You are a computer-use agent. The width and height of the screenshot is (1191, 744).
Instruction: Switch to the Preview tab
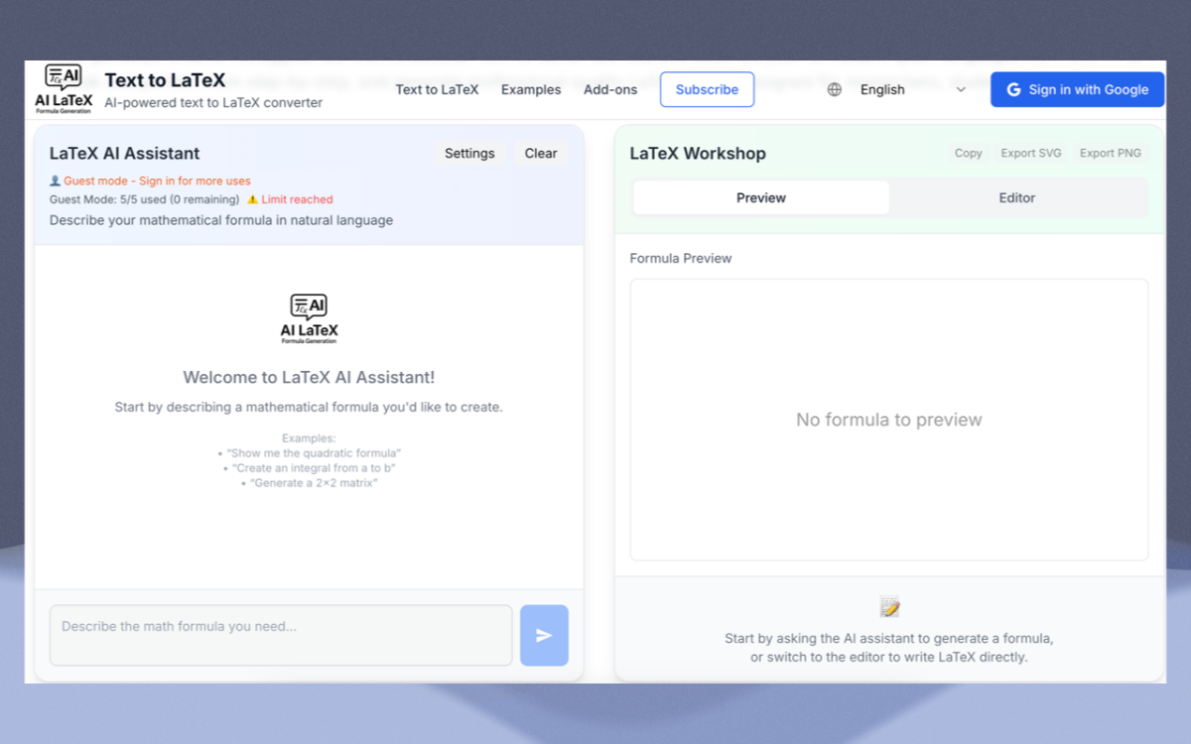coord(761,197)
